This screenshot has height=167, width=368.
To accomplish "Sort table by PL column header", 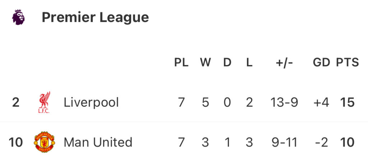I will click(181, 62).
